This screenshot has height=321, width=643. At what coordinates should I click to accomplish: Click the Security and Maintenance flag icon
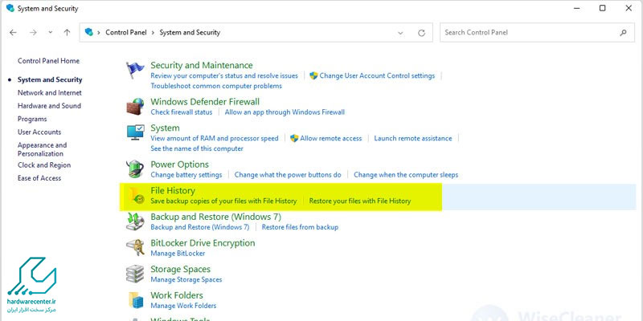tap(136, 71)
